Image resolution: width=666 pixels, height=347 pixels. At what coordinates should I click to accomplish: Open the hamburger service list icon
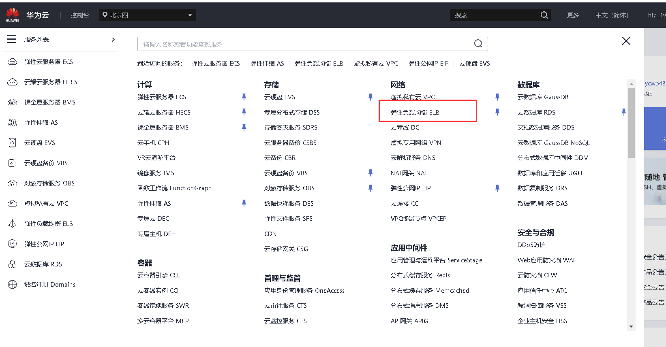point(12,39)
